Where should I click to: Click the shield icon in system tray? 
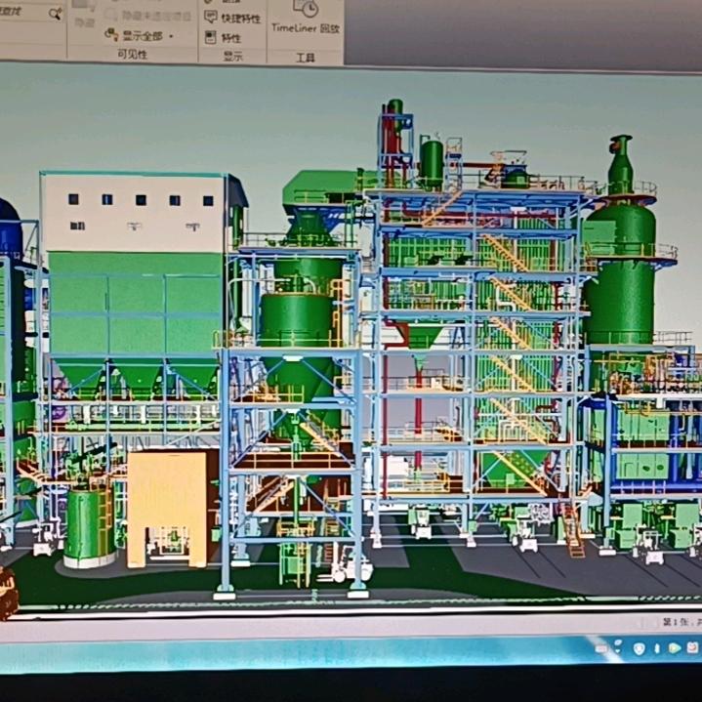(x=639, y=647)
